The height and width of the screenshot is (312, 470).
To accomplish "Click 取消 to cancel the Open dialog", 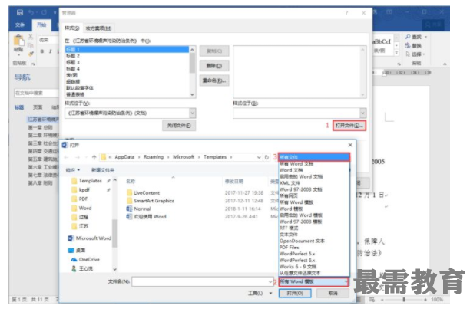I will [333, 293].
